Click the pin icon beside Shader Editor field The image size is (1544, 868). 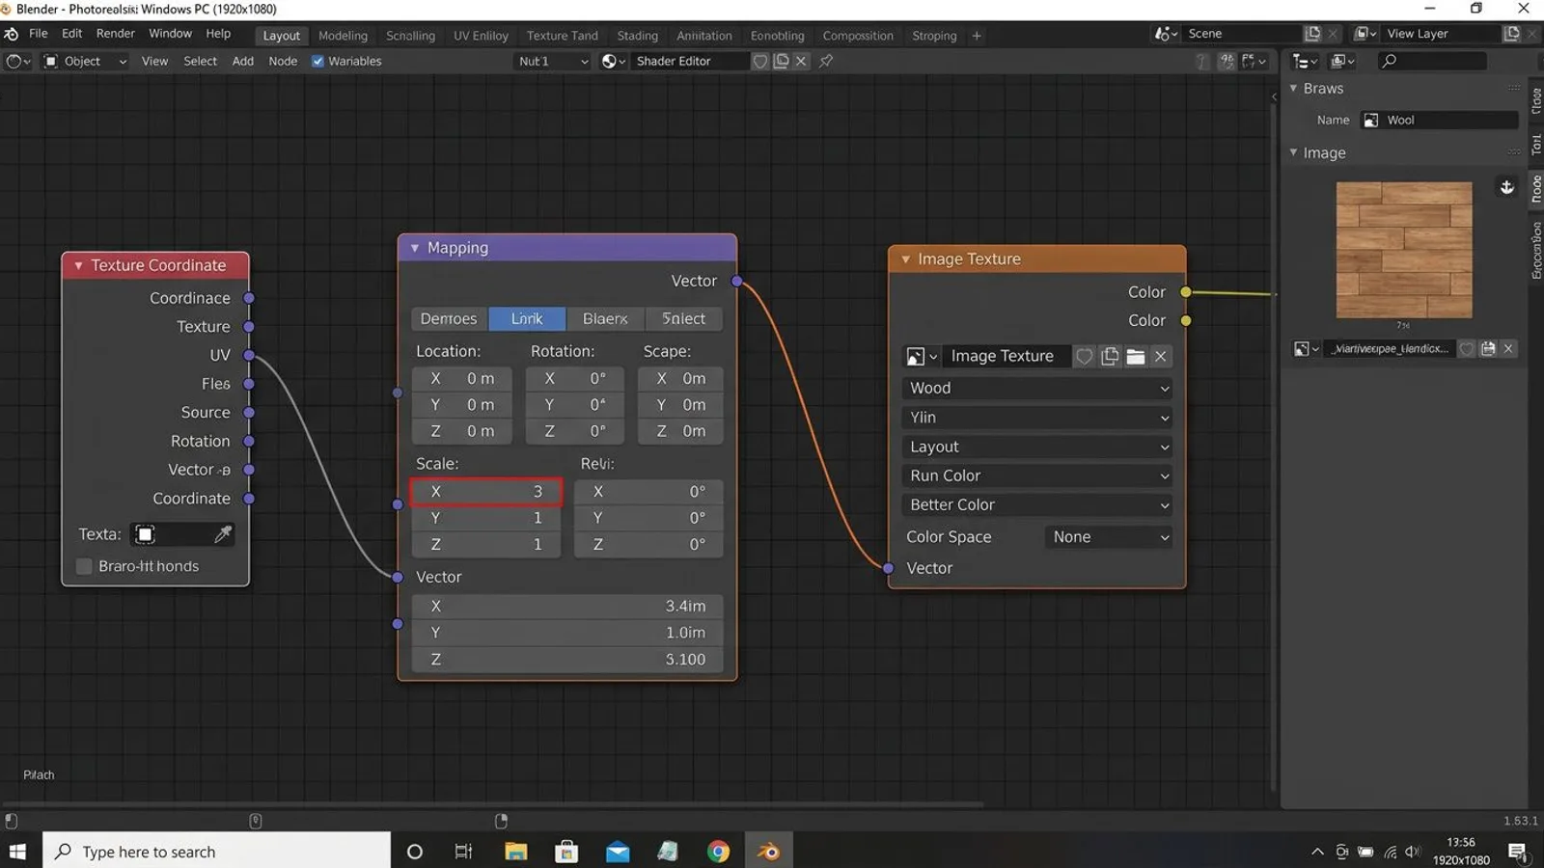(826, 61)
